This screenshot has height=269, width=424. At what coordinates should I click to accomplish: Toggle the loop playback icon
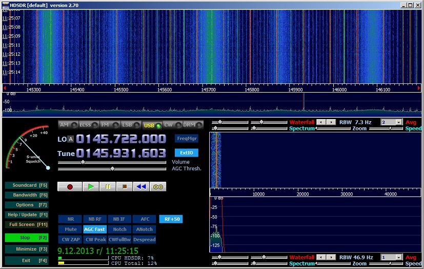click(158, 187)
